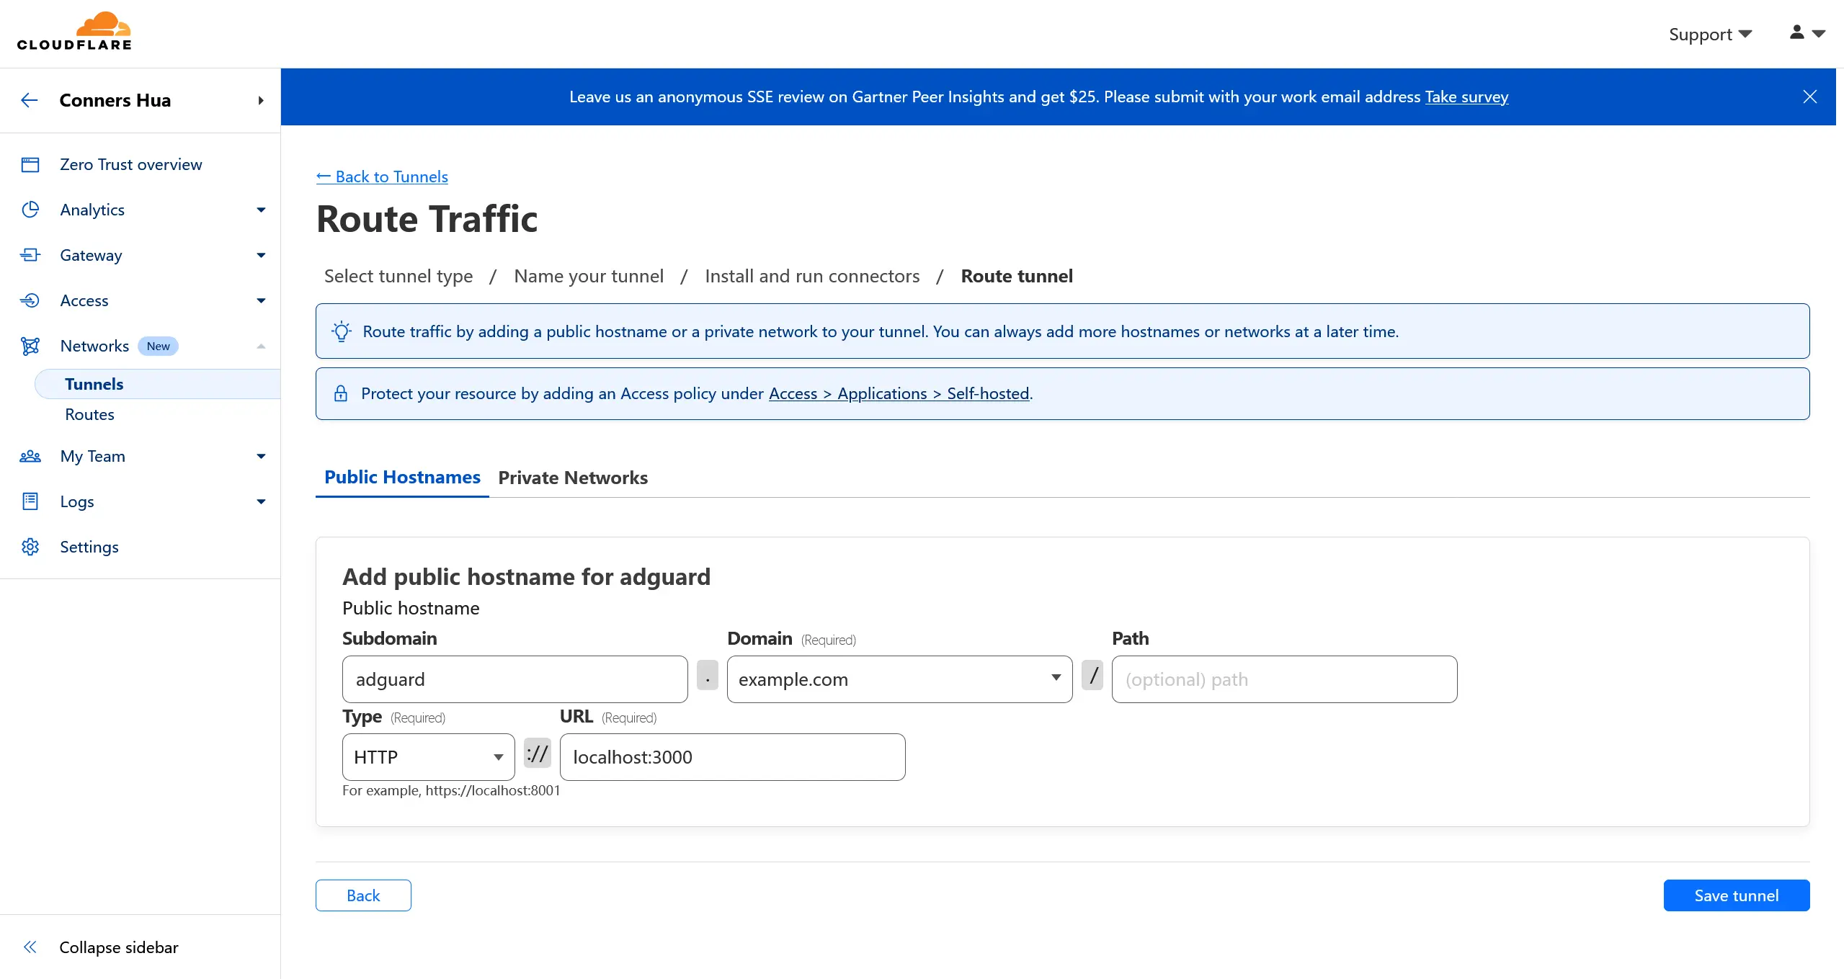Click the Gateway icon in sidebar
This screenshot has width=1844, height=979.
[x=30, y=255]
